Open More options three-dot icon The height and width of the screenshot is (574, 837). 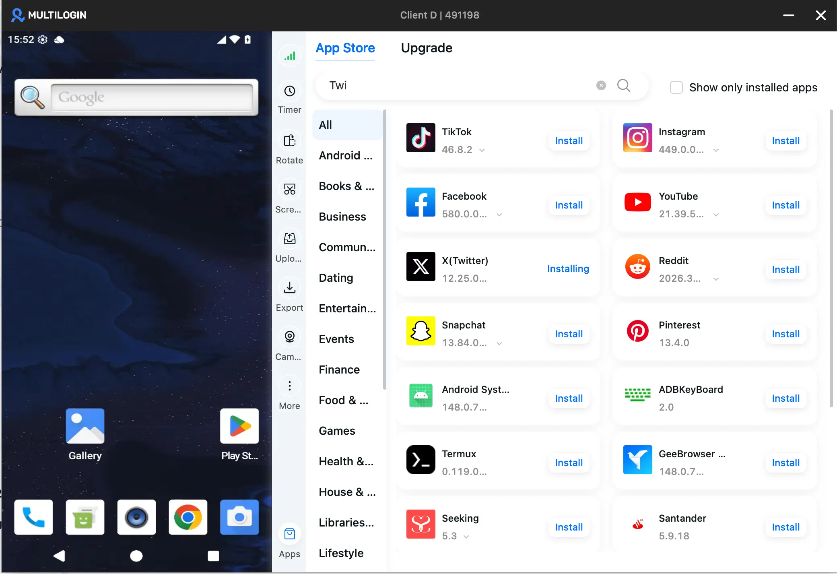point(289,386)
